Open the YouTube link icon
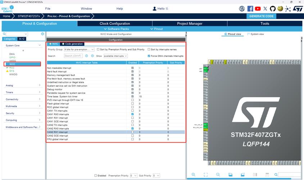Viewport: 304px width, 180px height. click(258, 9)
